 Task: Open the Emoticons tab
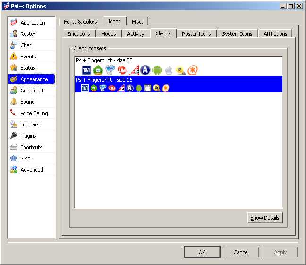(78, 34)
